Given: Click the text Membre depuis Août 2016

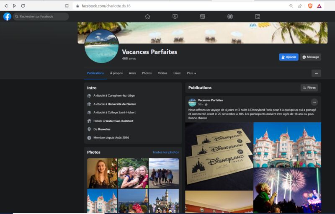Looking at the screenshot, I should click(111, 137).
